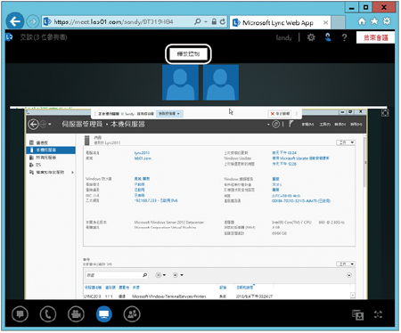This screenshot has height=333, width=401.
Task: Toggle the full screen view icon
Action: click(x=378, y=314)
